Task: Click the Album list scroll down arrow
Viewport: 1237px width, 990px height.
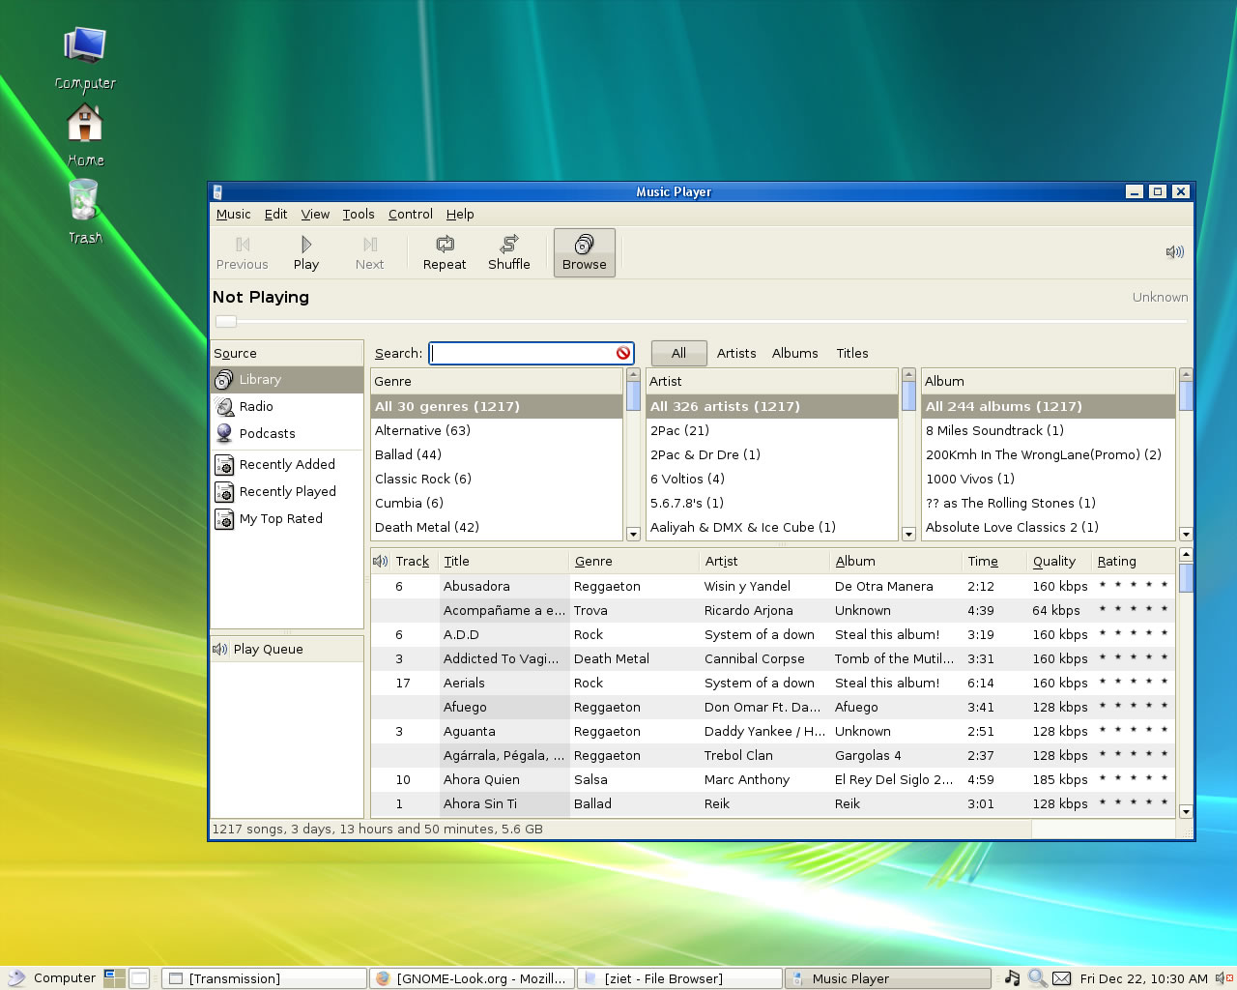Action: click(x=1186, y=534)
